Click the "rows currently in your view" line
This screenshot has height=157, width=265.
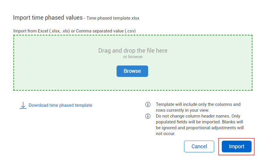click(x=182, y=110)
